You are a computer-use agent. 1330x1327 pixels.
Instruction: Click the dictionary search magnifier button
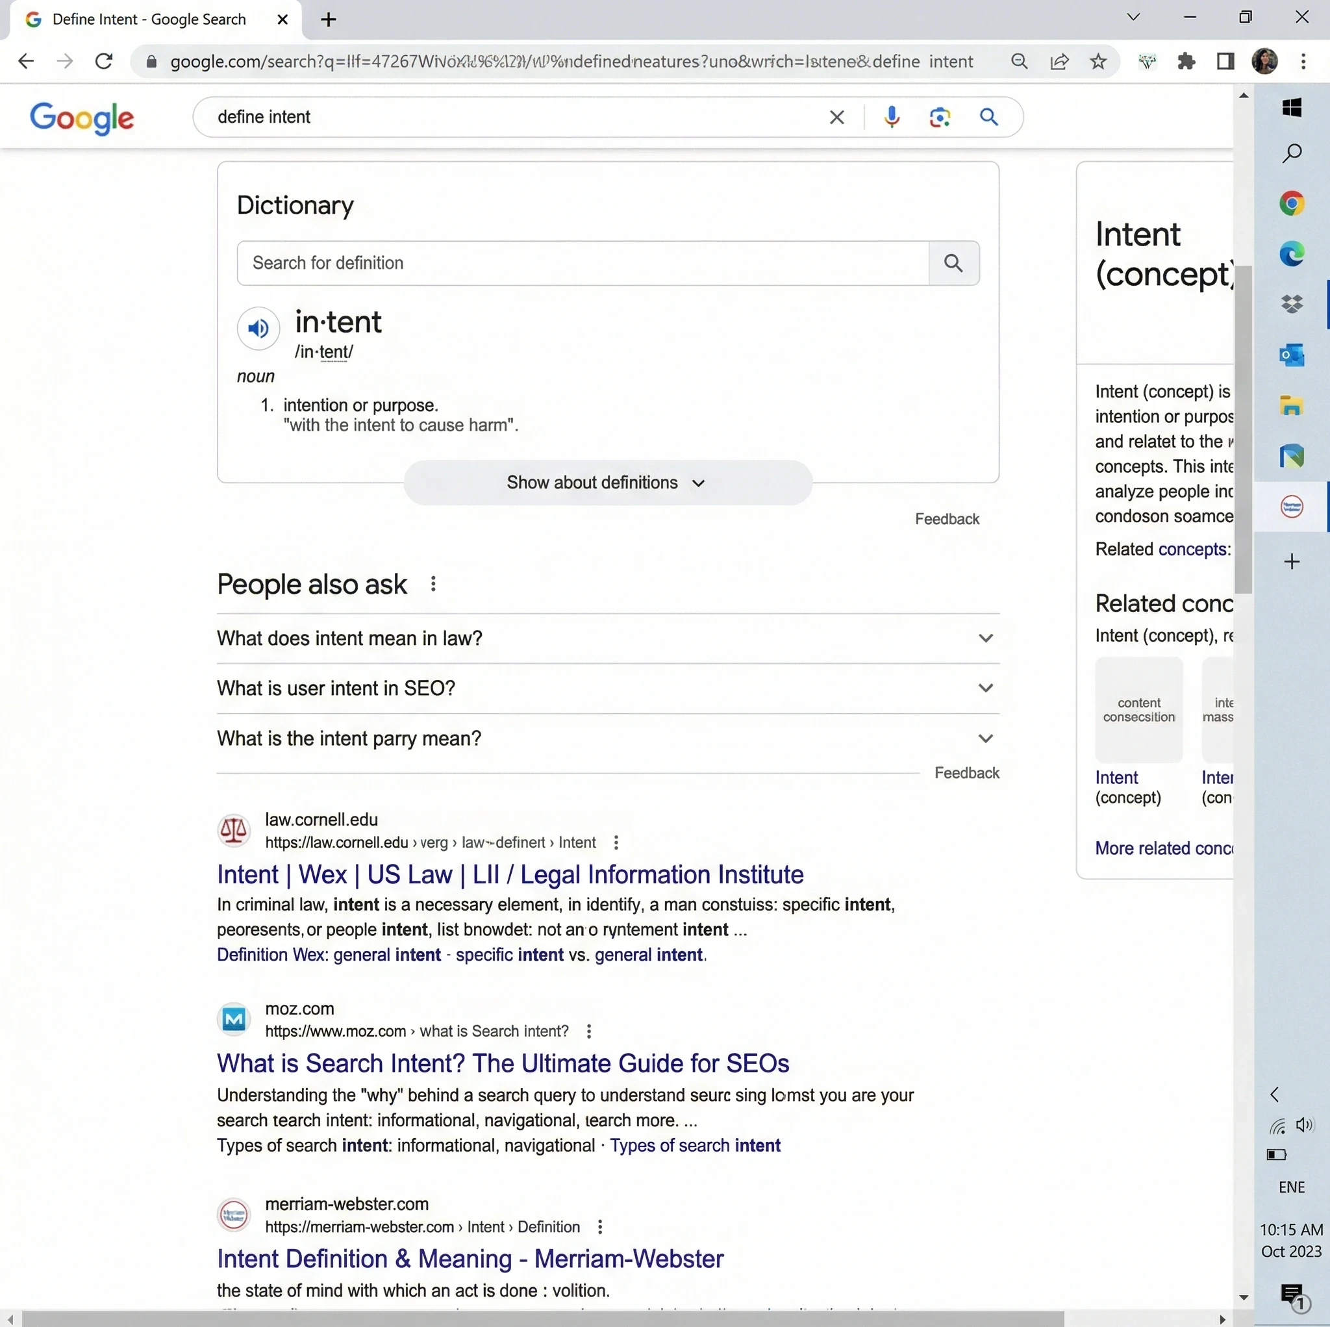[x=953, y=263]
